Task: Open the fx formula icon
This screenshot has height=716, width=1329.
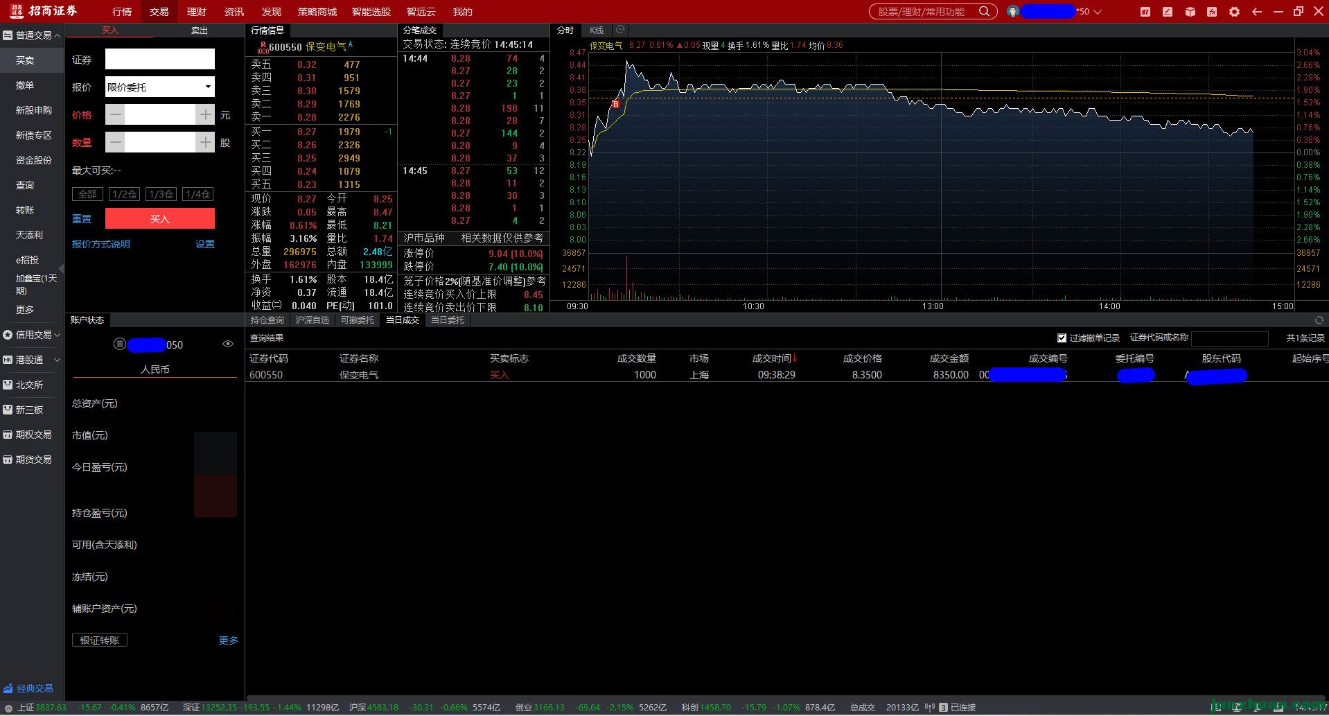Action: pyautogui.click(x=1212, y=12)
